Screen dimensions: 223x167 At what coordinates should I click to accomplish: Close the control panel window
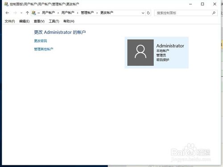coord(215,4)
